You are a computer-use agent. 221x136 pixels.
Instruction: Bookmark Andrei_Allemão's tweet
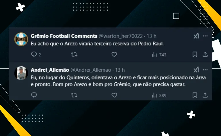195,95
